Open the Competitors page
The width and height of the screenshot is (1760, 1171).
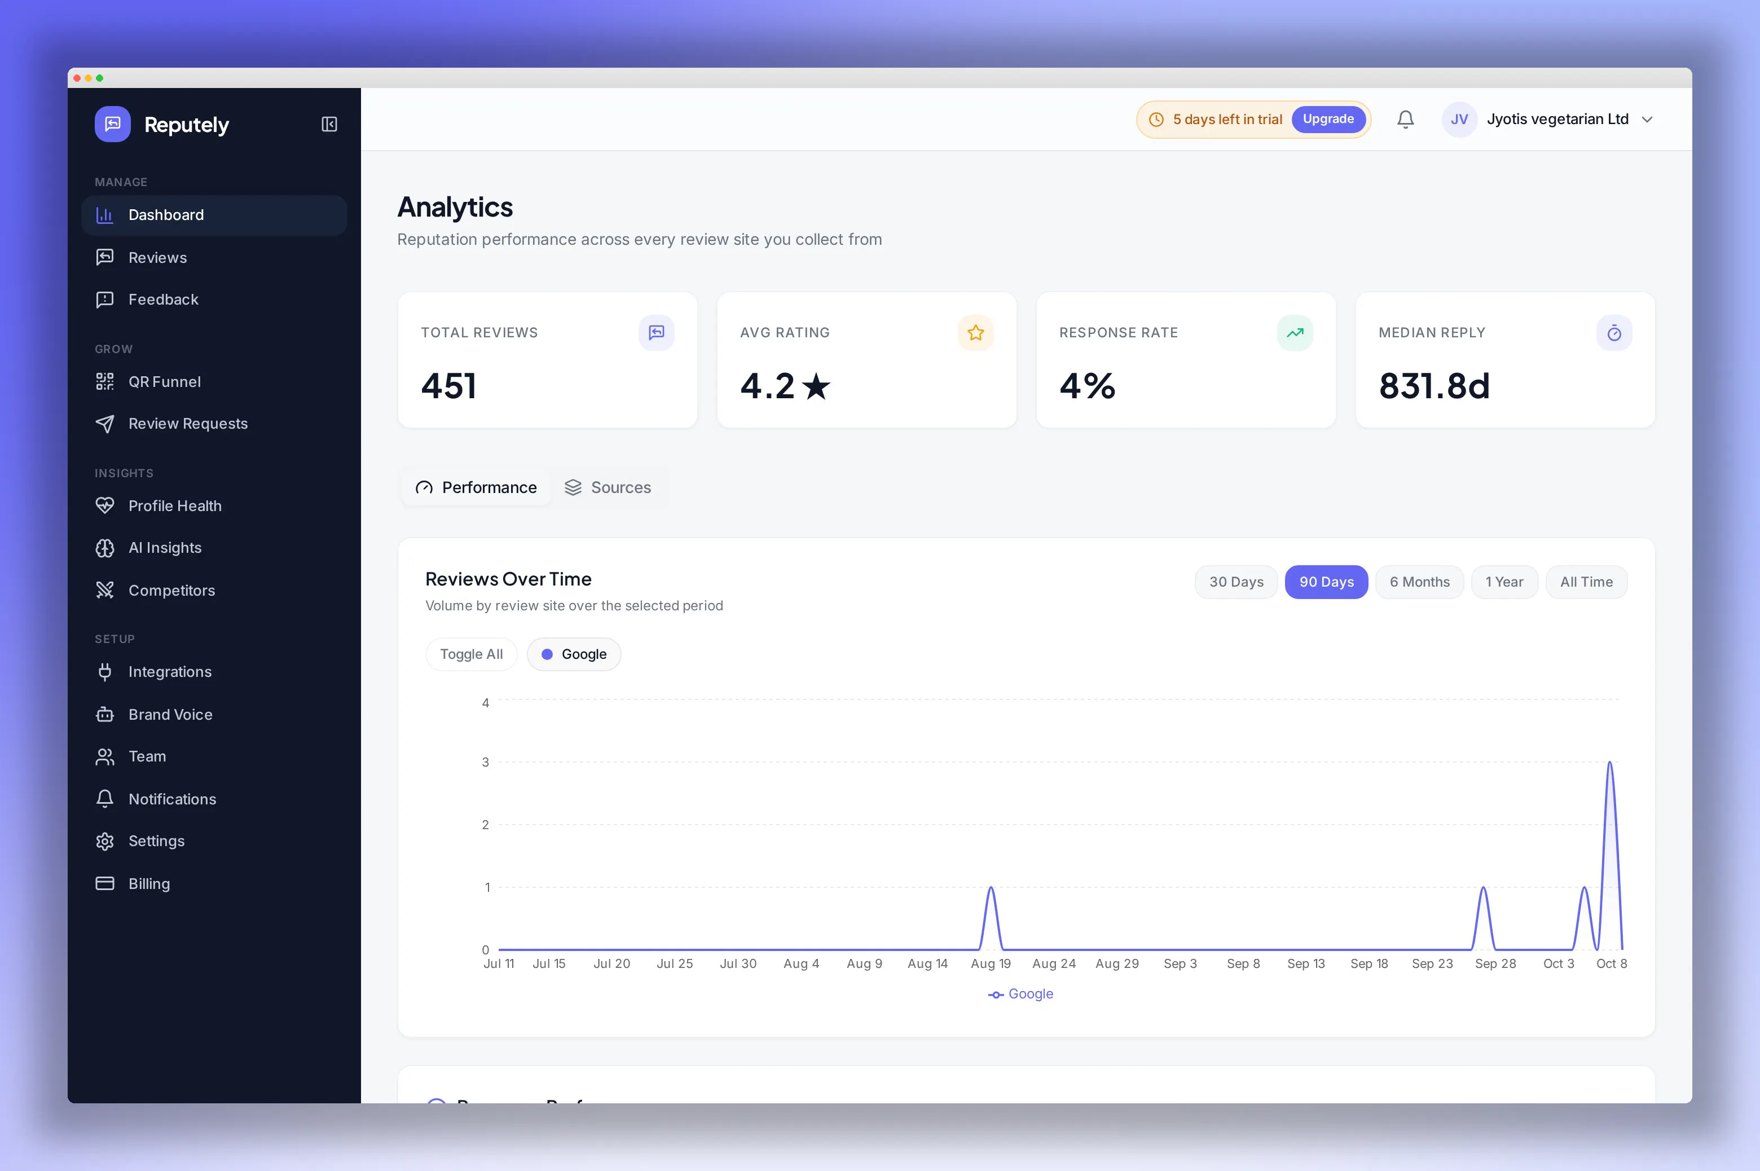[214, 590]
